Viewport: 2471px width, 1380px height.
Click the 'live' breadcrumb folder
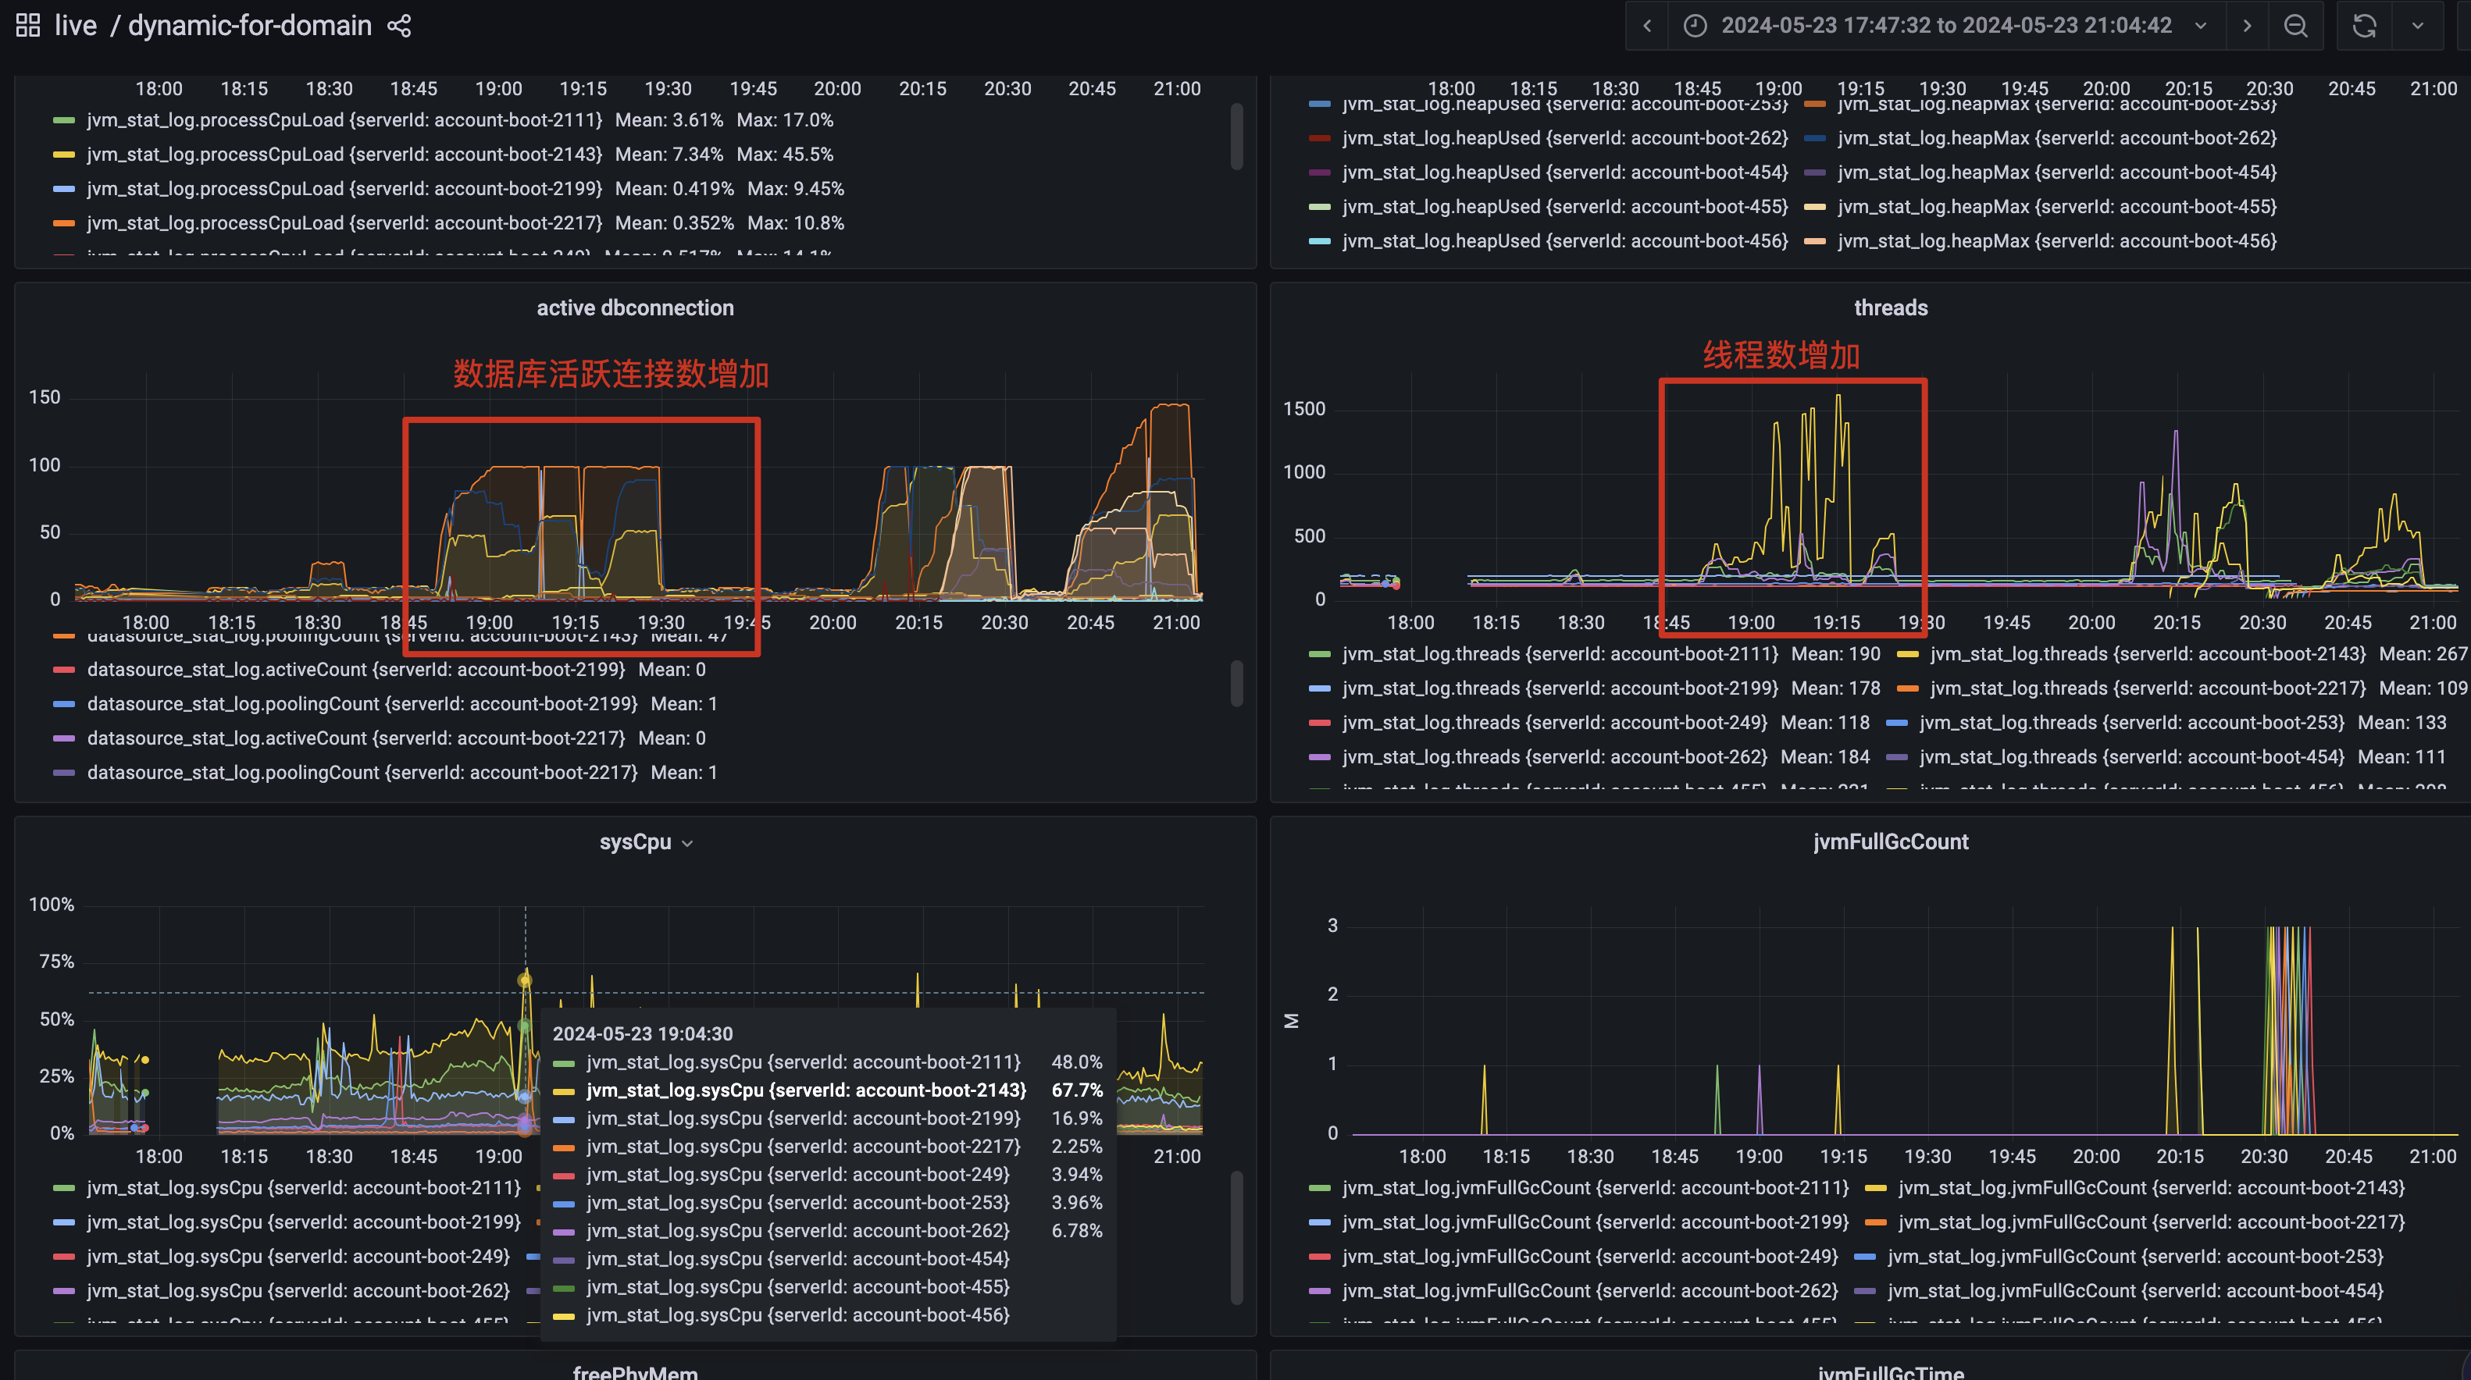click(x=75, y=26)
